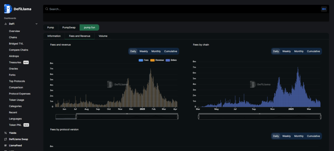334x151 pixels.
Task: Click the LlamaFeed list icon
Action: 6,145
